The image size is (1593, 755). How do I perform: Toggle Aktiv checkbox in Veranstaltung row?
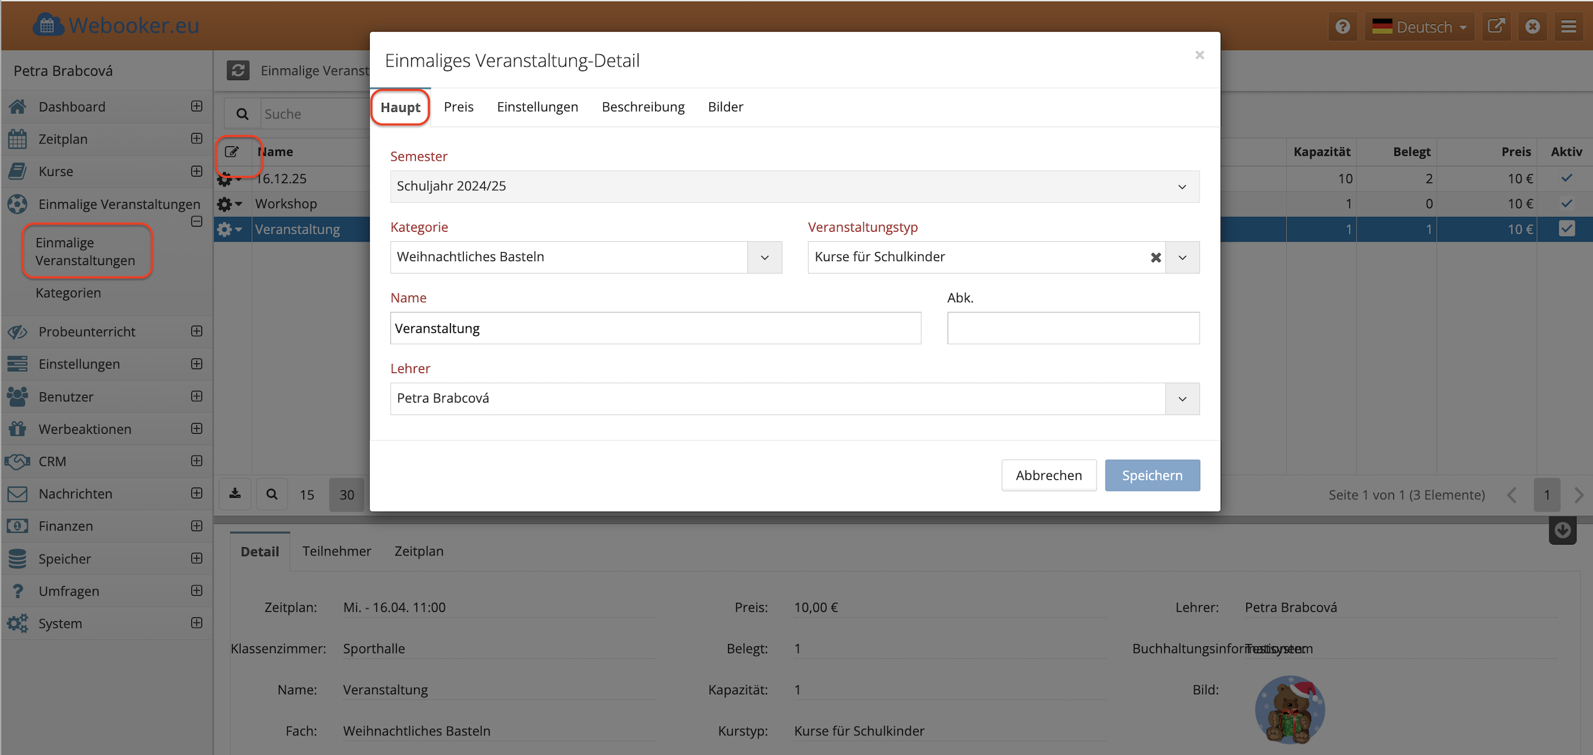point(1566,228)
